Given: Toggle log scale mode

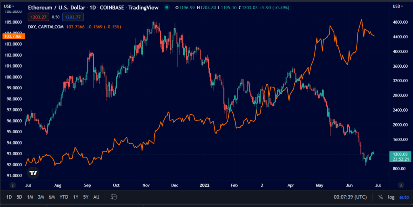Looking at the screenshot, I should [x=391, y=197].
